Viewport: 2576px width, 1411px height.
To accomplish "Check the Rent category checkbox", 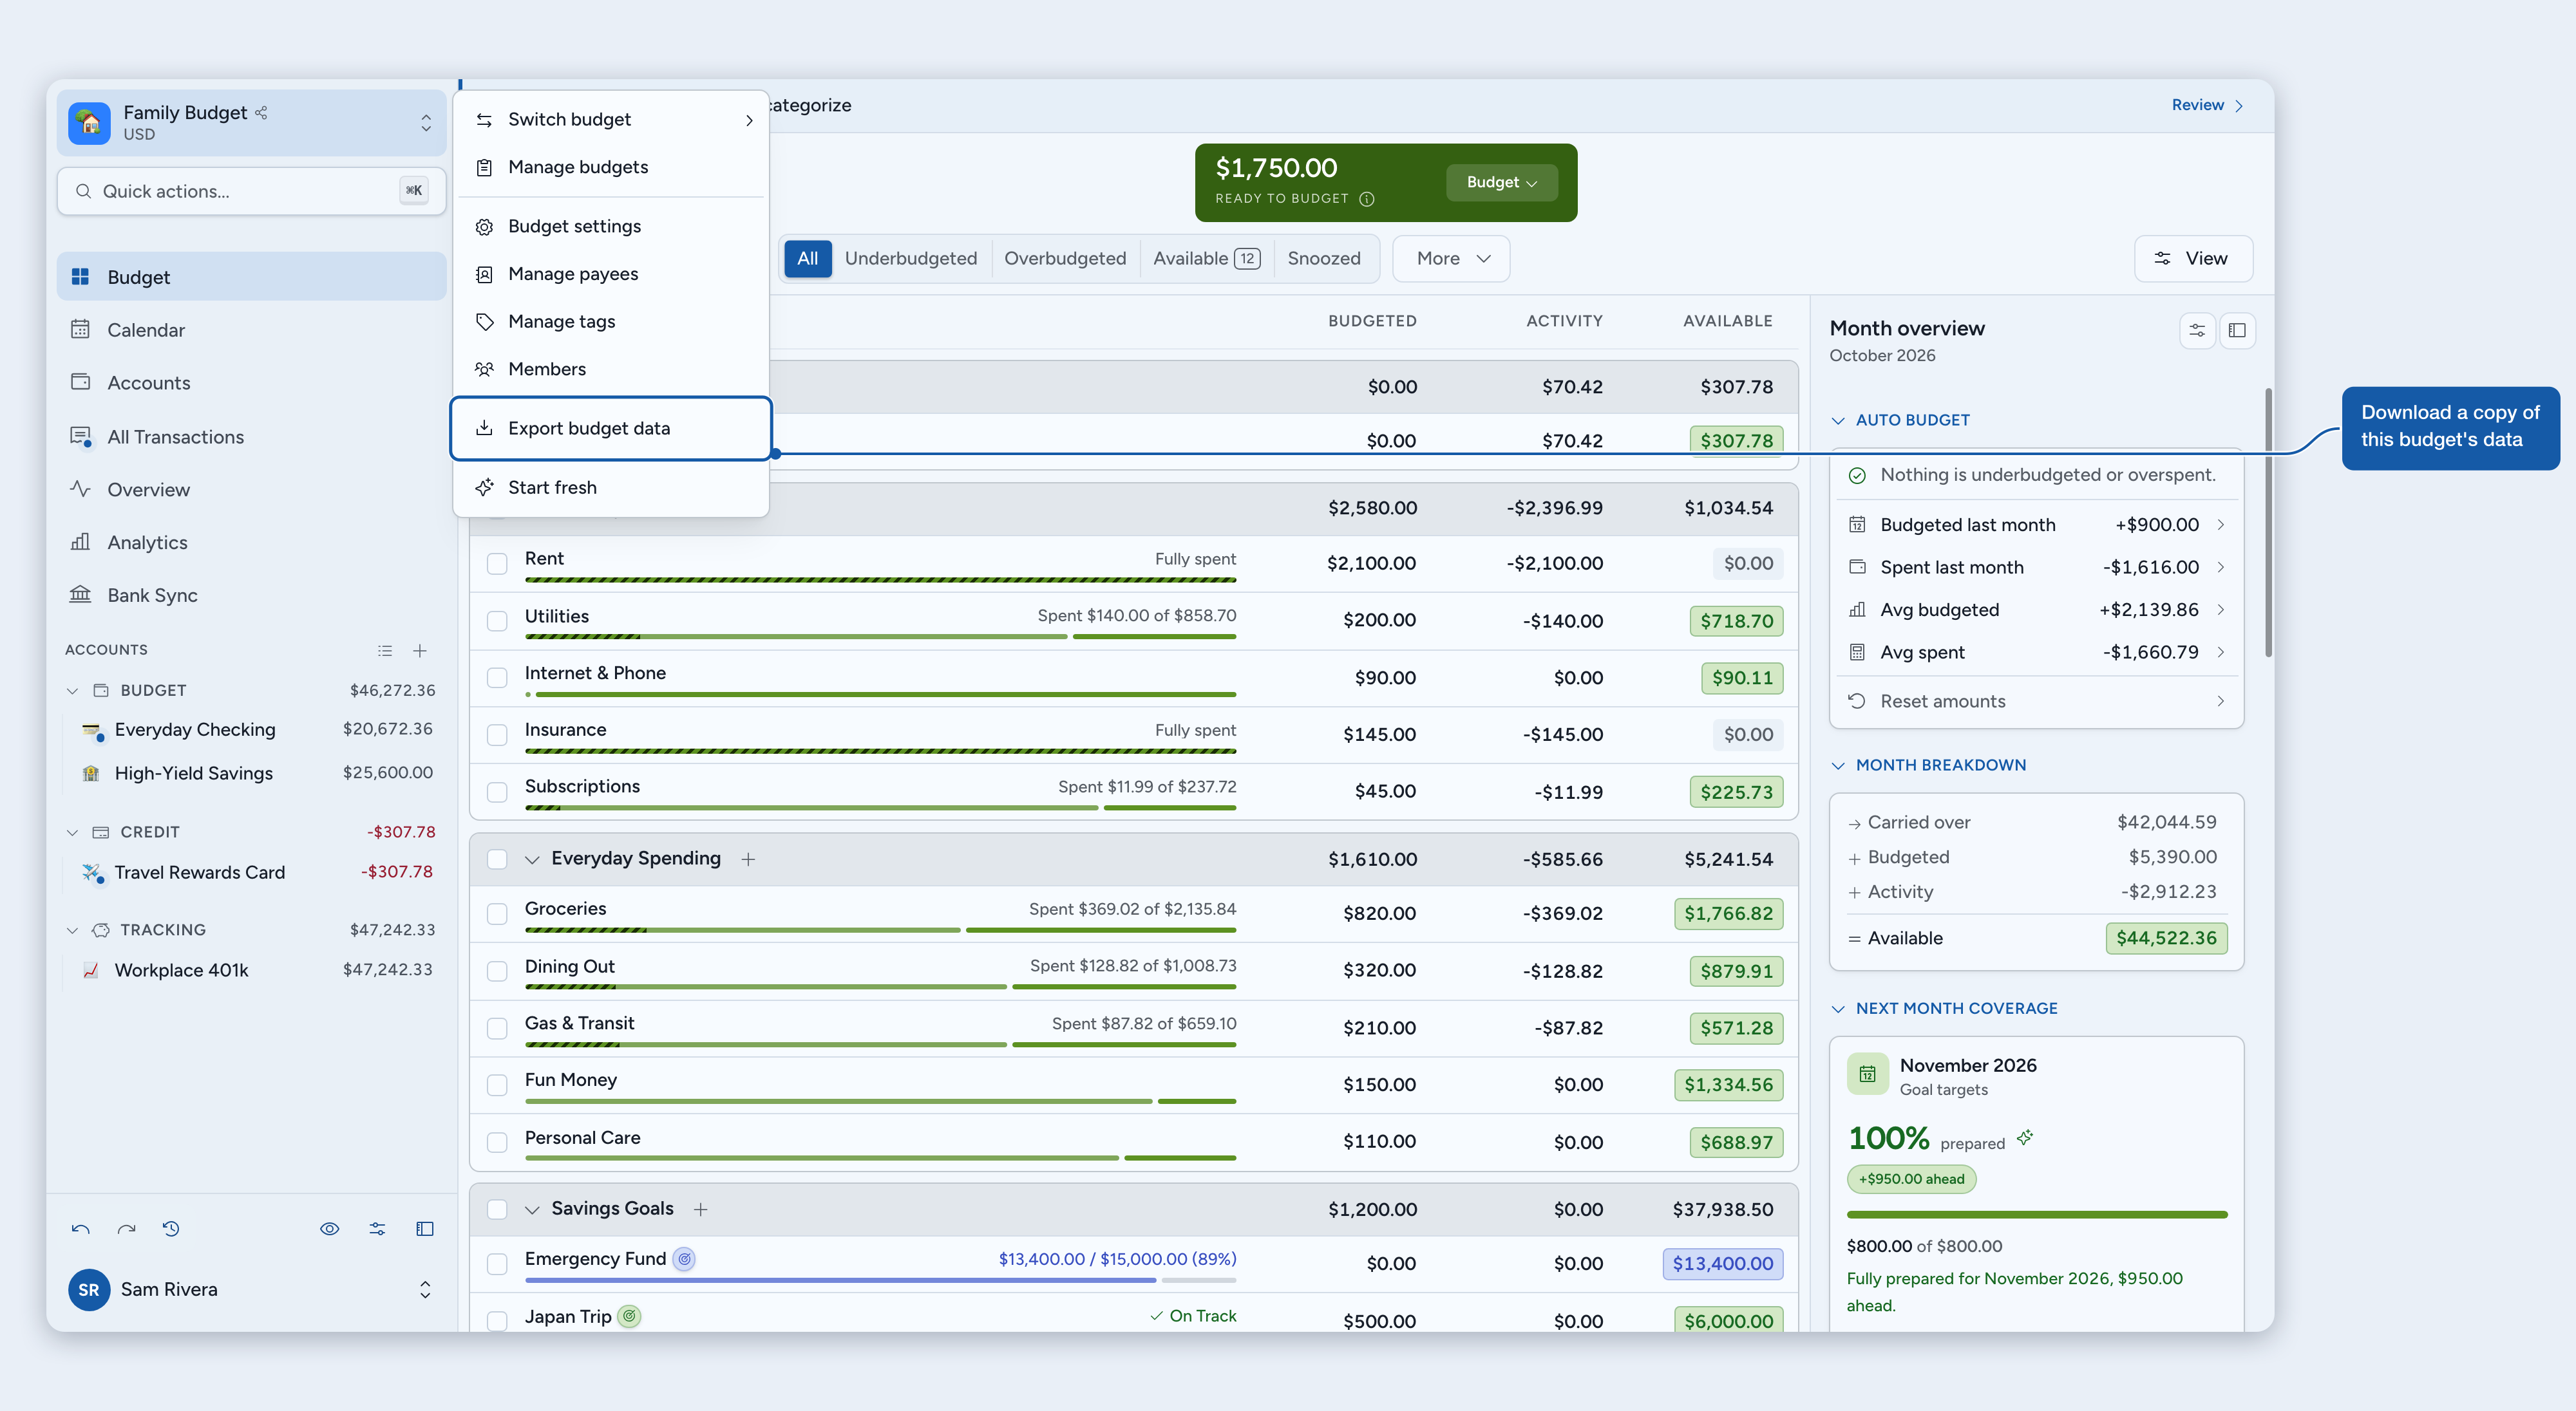I will click(497, 564).
